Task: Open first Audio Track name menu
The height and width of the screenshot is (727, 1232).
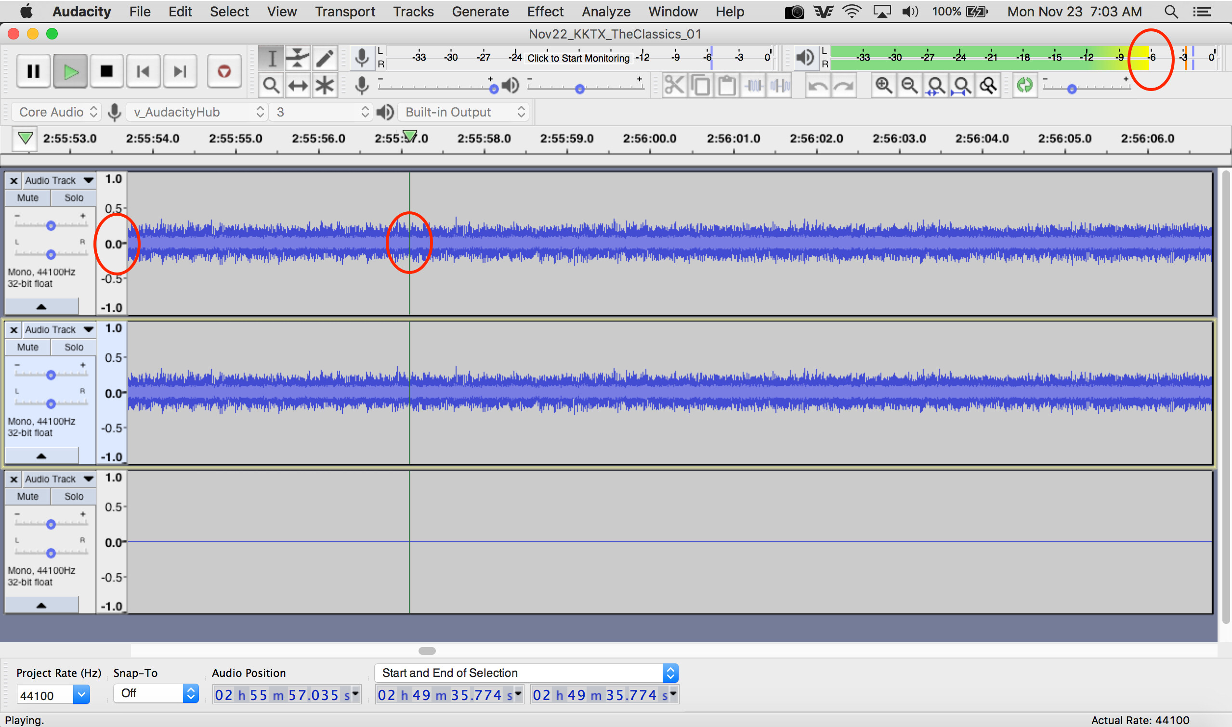Action: point(59,180)
